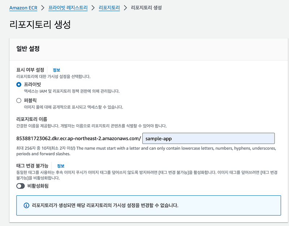Screen dimensions: 289x226
Task: Click the name length hint text
Action: click(146, 151)
